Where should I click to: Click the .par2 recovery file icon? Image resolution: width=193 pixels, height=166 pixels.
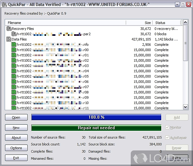(14, 34)
